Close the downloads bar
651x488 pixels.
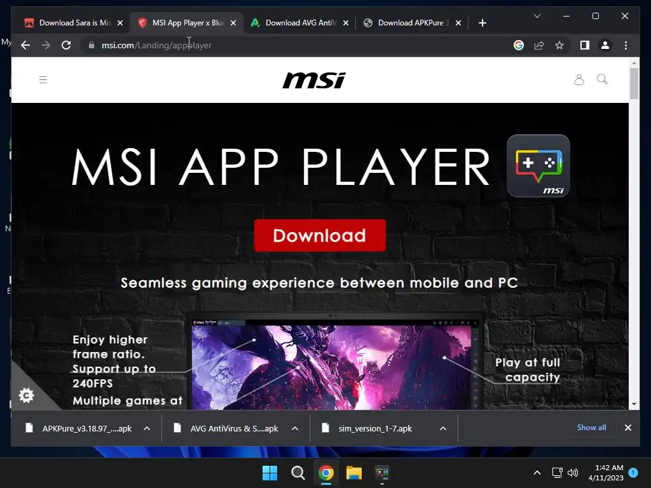[x=627, y=428]
